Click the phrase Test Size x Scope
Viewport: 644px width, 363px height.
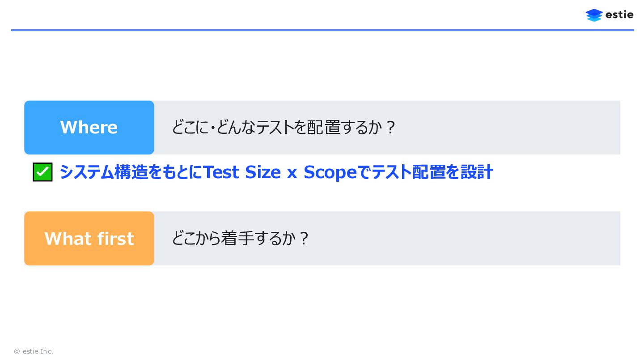coord(280,172)
